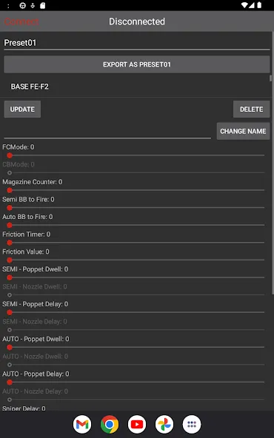This screenshot has height=438, width=274.
Task: Click the empty new-name input field
Action: (x=107, y=131)
